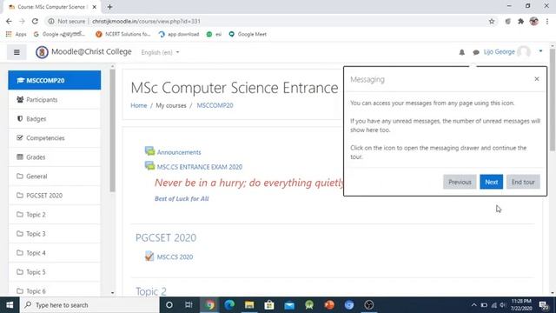Open the notifications bell icon

point(461,52)
